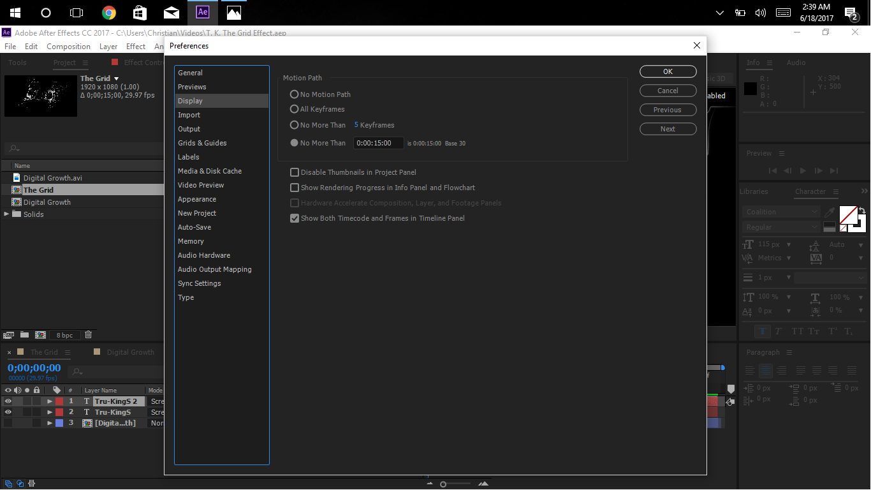The image size is (871, 490).
Task: Select No More Than 5 Keyframes radio
Action: pos(294,125)
